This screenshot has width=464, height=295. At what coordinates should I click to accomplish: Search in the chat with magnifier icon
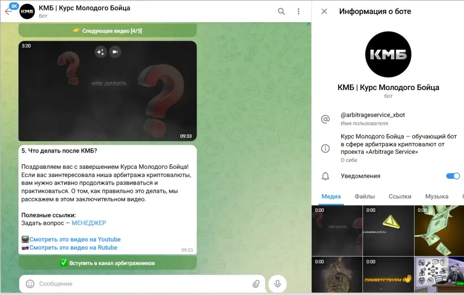tap(281, 11)
